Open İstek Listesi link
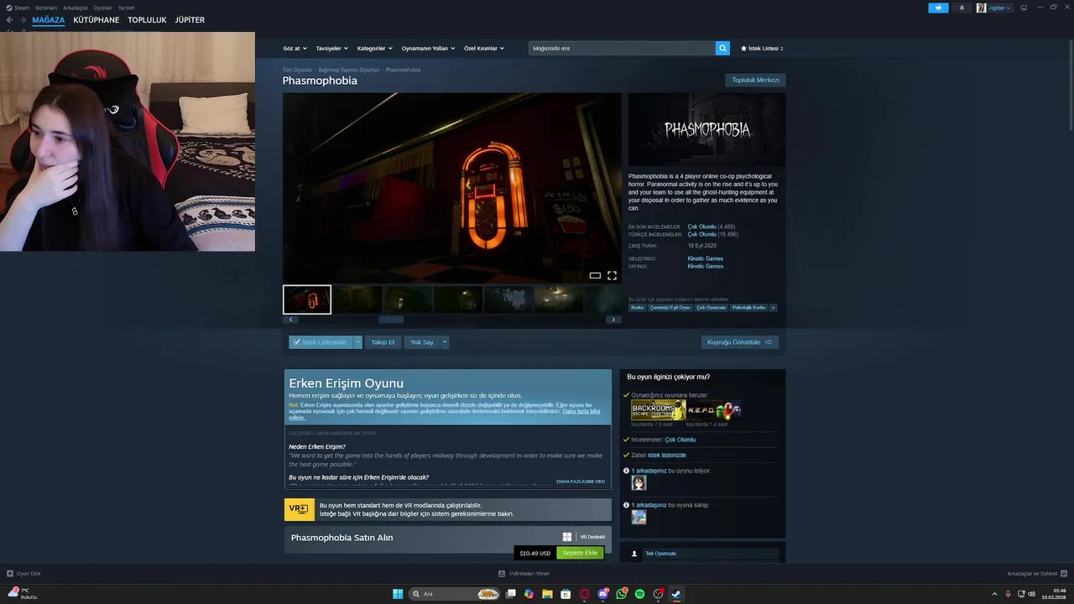This screenshot has height=604, width=1074. tap(762, 49)
